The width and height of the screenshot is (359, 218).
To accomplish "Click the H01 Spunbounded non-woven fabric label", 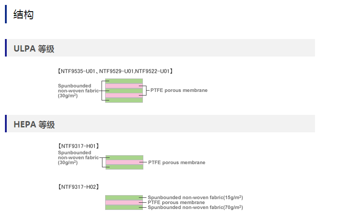I will [78, 157].
